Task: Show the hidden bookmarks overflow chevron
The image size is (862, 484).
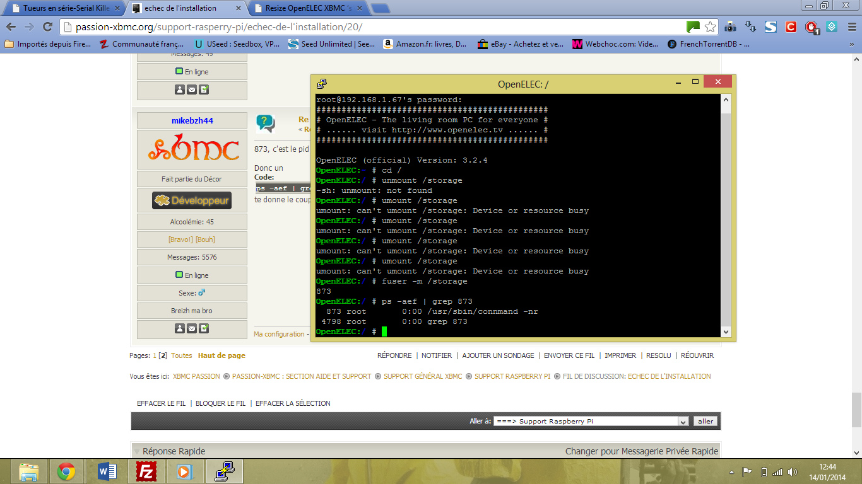Action: (852, 44)
